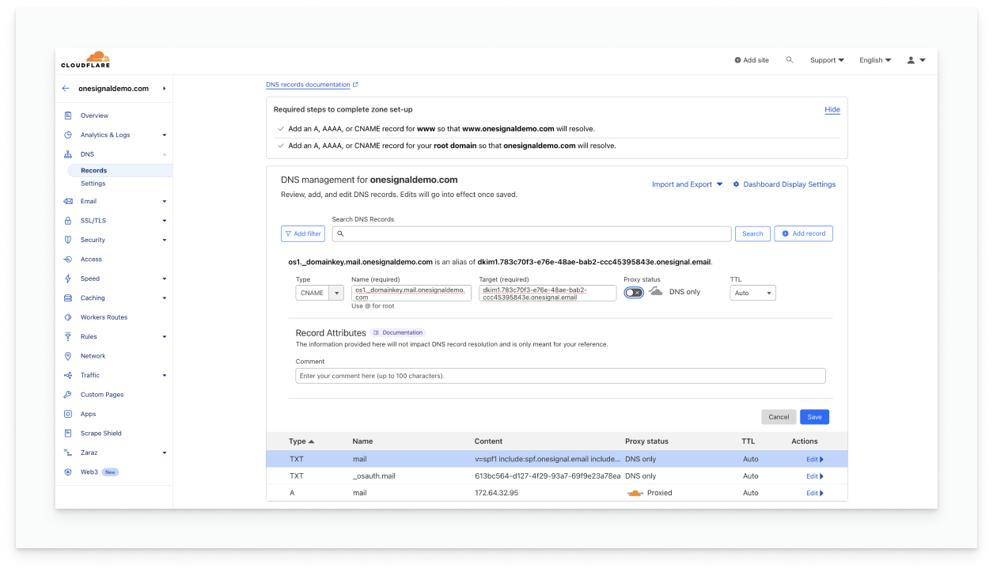The image size is (993, 572).
Task: Edit the TXT mail record
Action: tap(815, 459)
